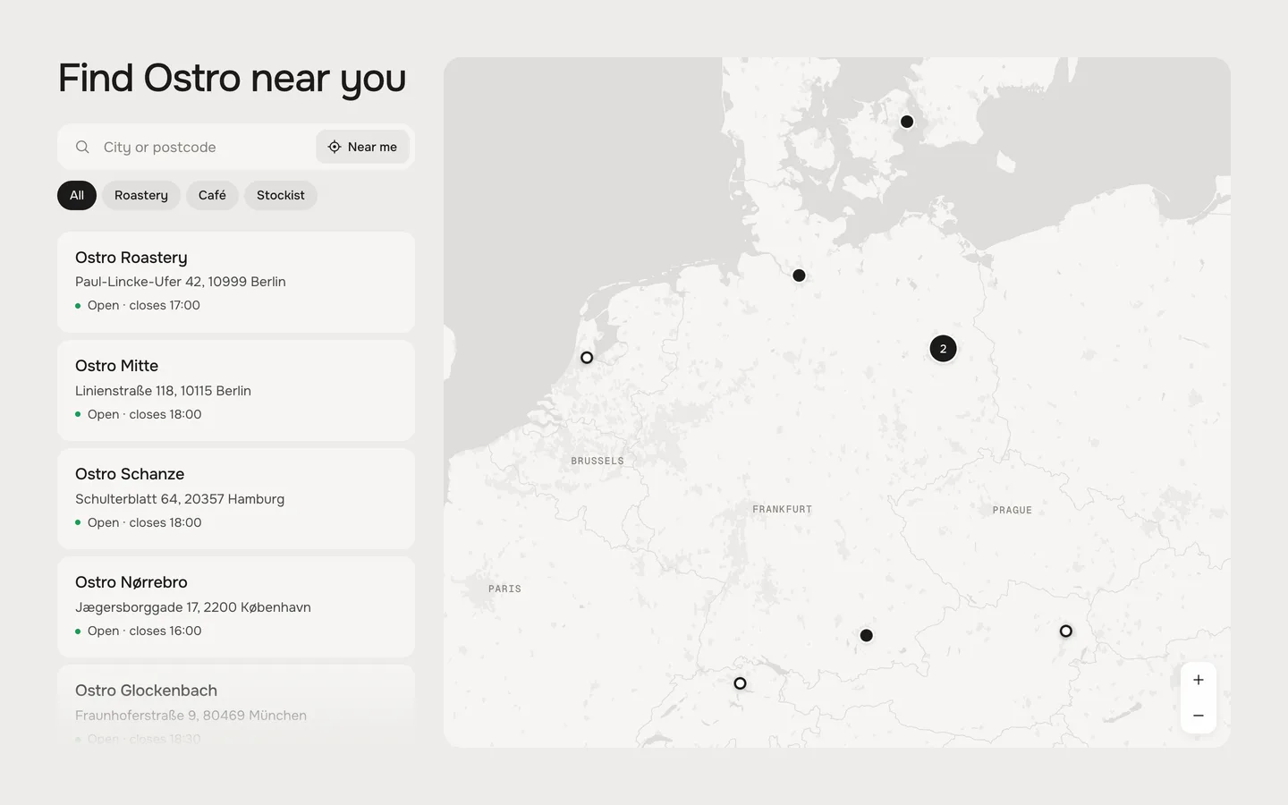Click the Munich solid map pin
The image size is (1288, 805).
(866, 635)
